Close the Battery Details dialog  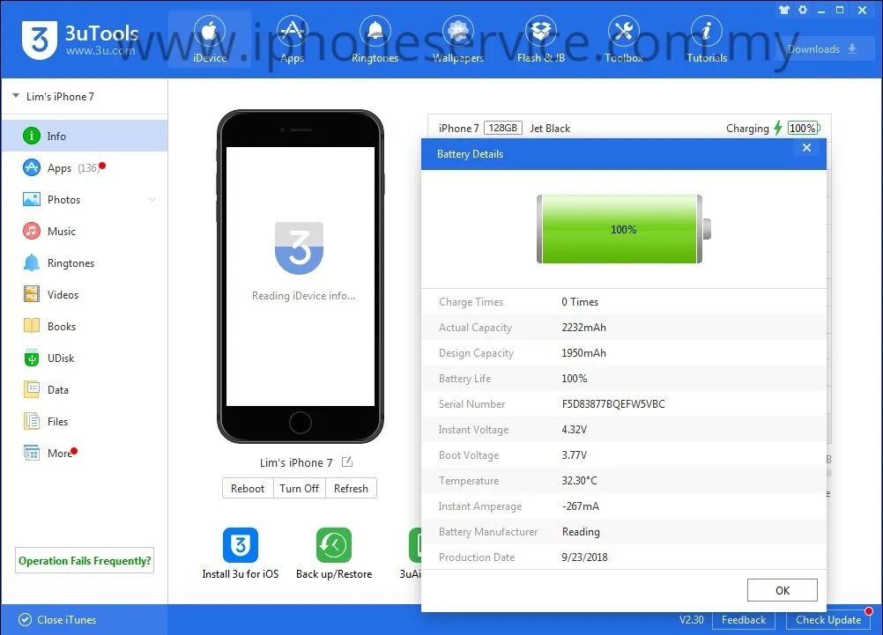[806, 147]
